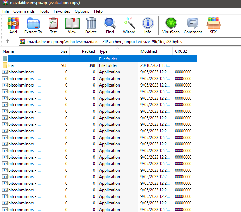Click the archive icon in the address bar

(x=23, y=42)
